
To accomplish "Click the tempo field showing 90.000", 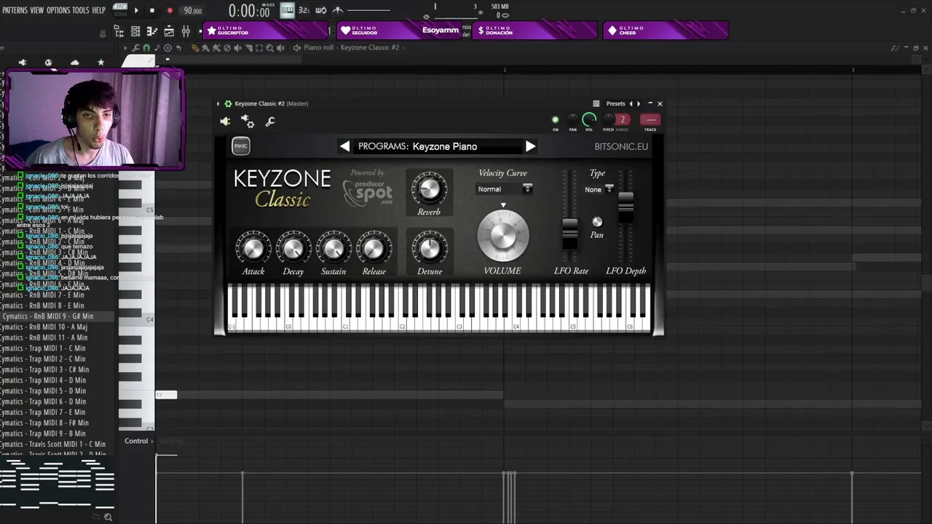I will (193, 10).
